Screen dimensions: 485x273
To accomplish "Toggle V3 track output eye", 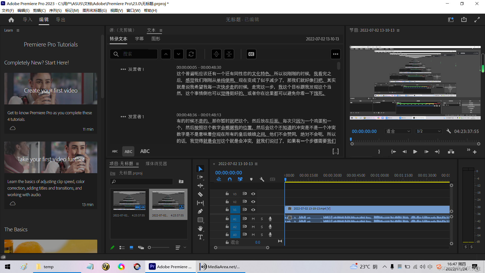I will click(253, 194).
